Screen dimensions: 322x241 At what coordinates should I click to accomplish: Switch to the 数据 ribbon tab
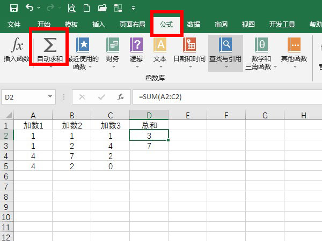coord(193,25)
